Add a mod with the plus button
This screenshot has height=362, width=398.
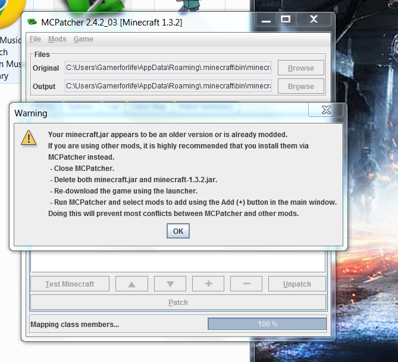tap(208, 284)
